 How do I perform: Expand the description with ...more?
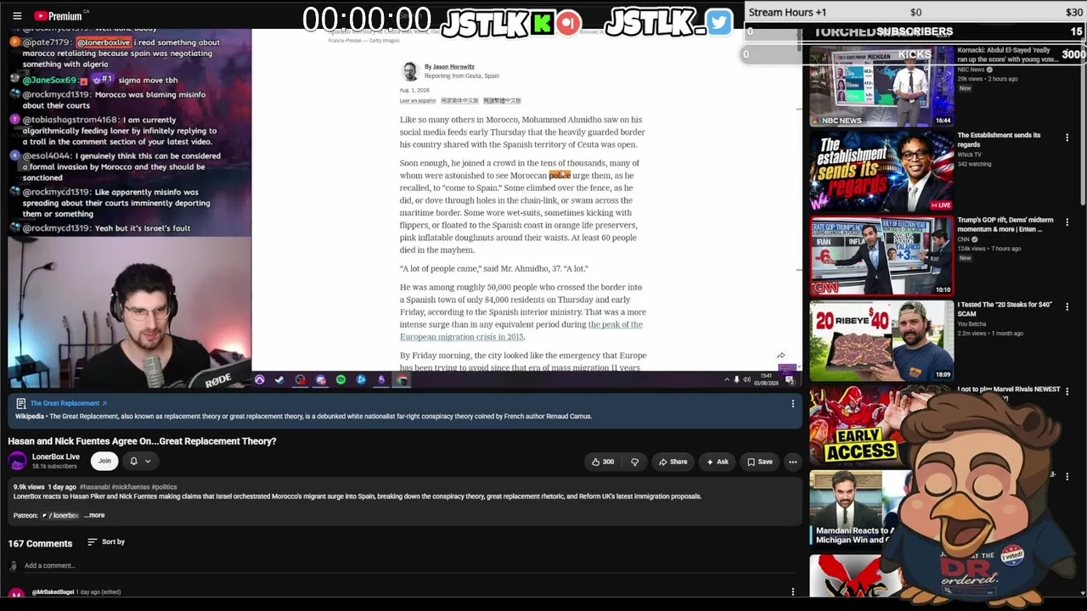[94, 515]
